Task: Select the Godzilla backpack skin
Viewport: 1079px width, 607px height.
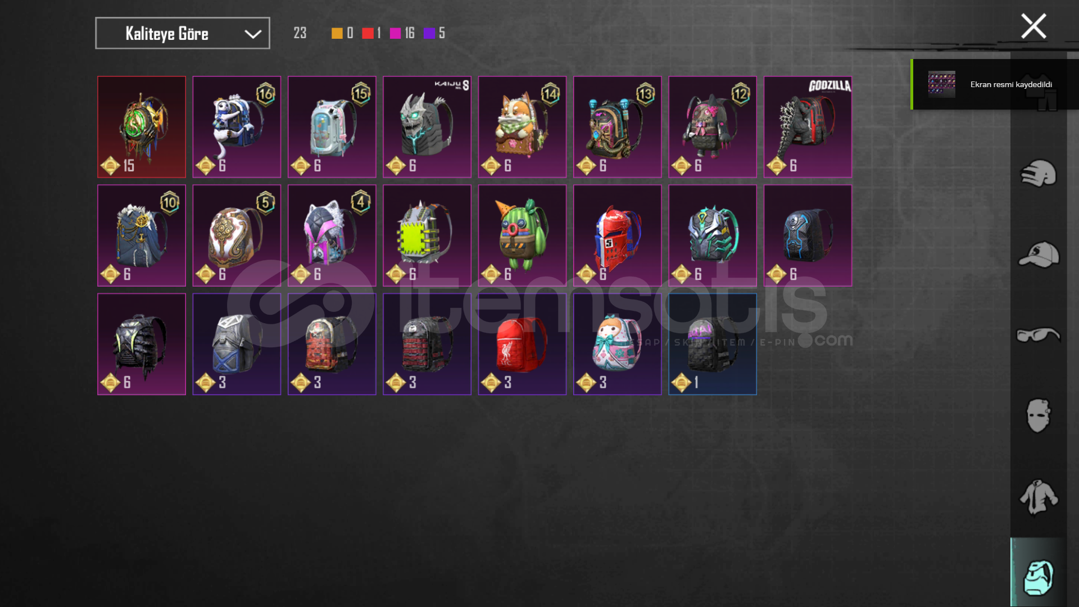Action: 808,127
